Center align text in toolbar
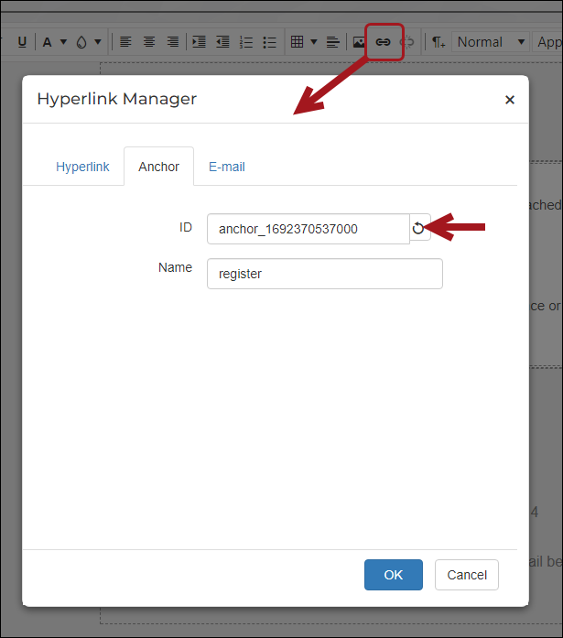This screenshot has width=563, height=638. pos(149,42)
